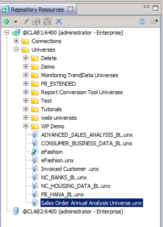Screen dimensions: 163x227
Task: Click the Connections folder icon
Action: coord(25,41)
